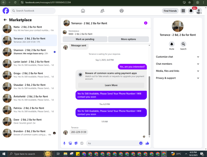207x157 pixels.
Task: Expand Media, files and links section
Action: (x=178, y=71)
